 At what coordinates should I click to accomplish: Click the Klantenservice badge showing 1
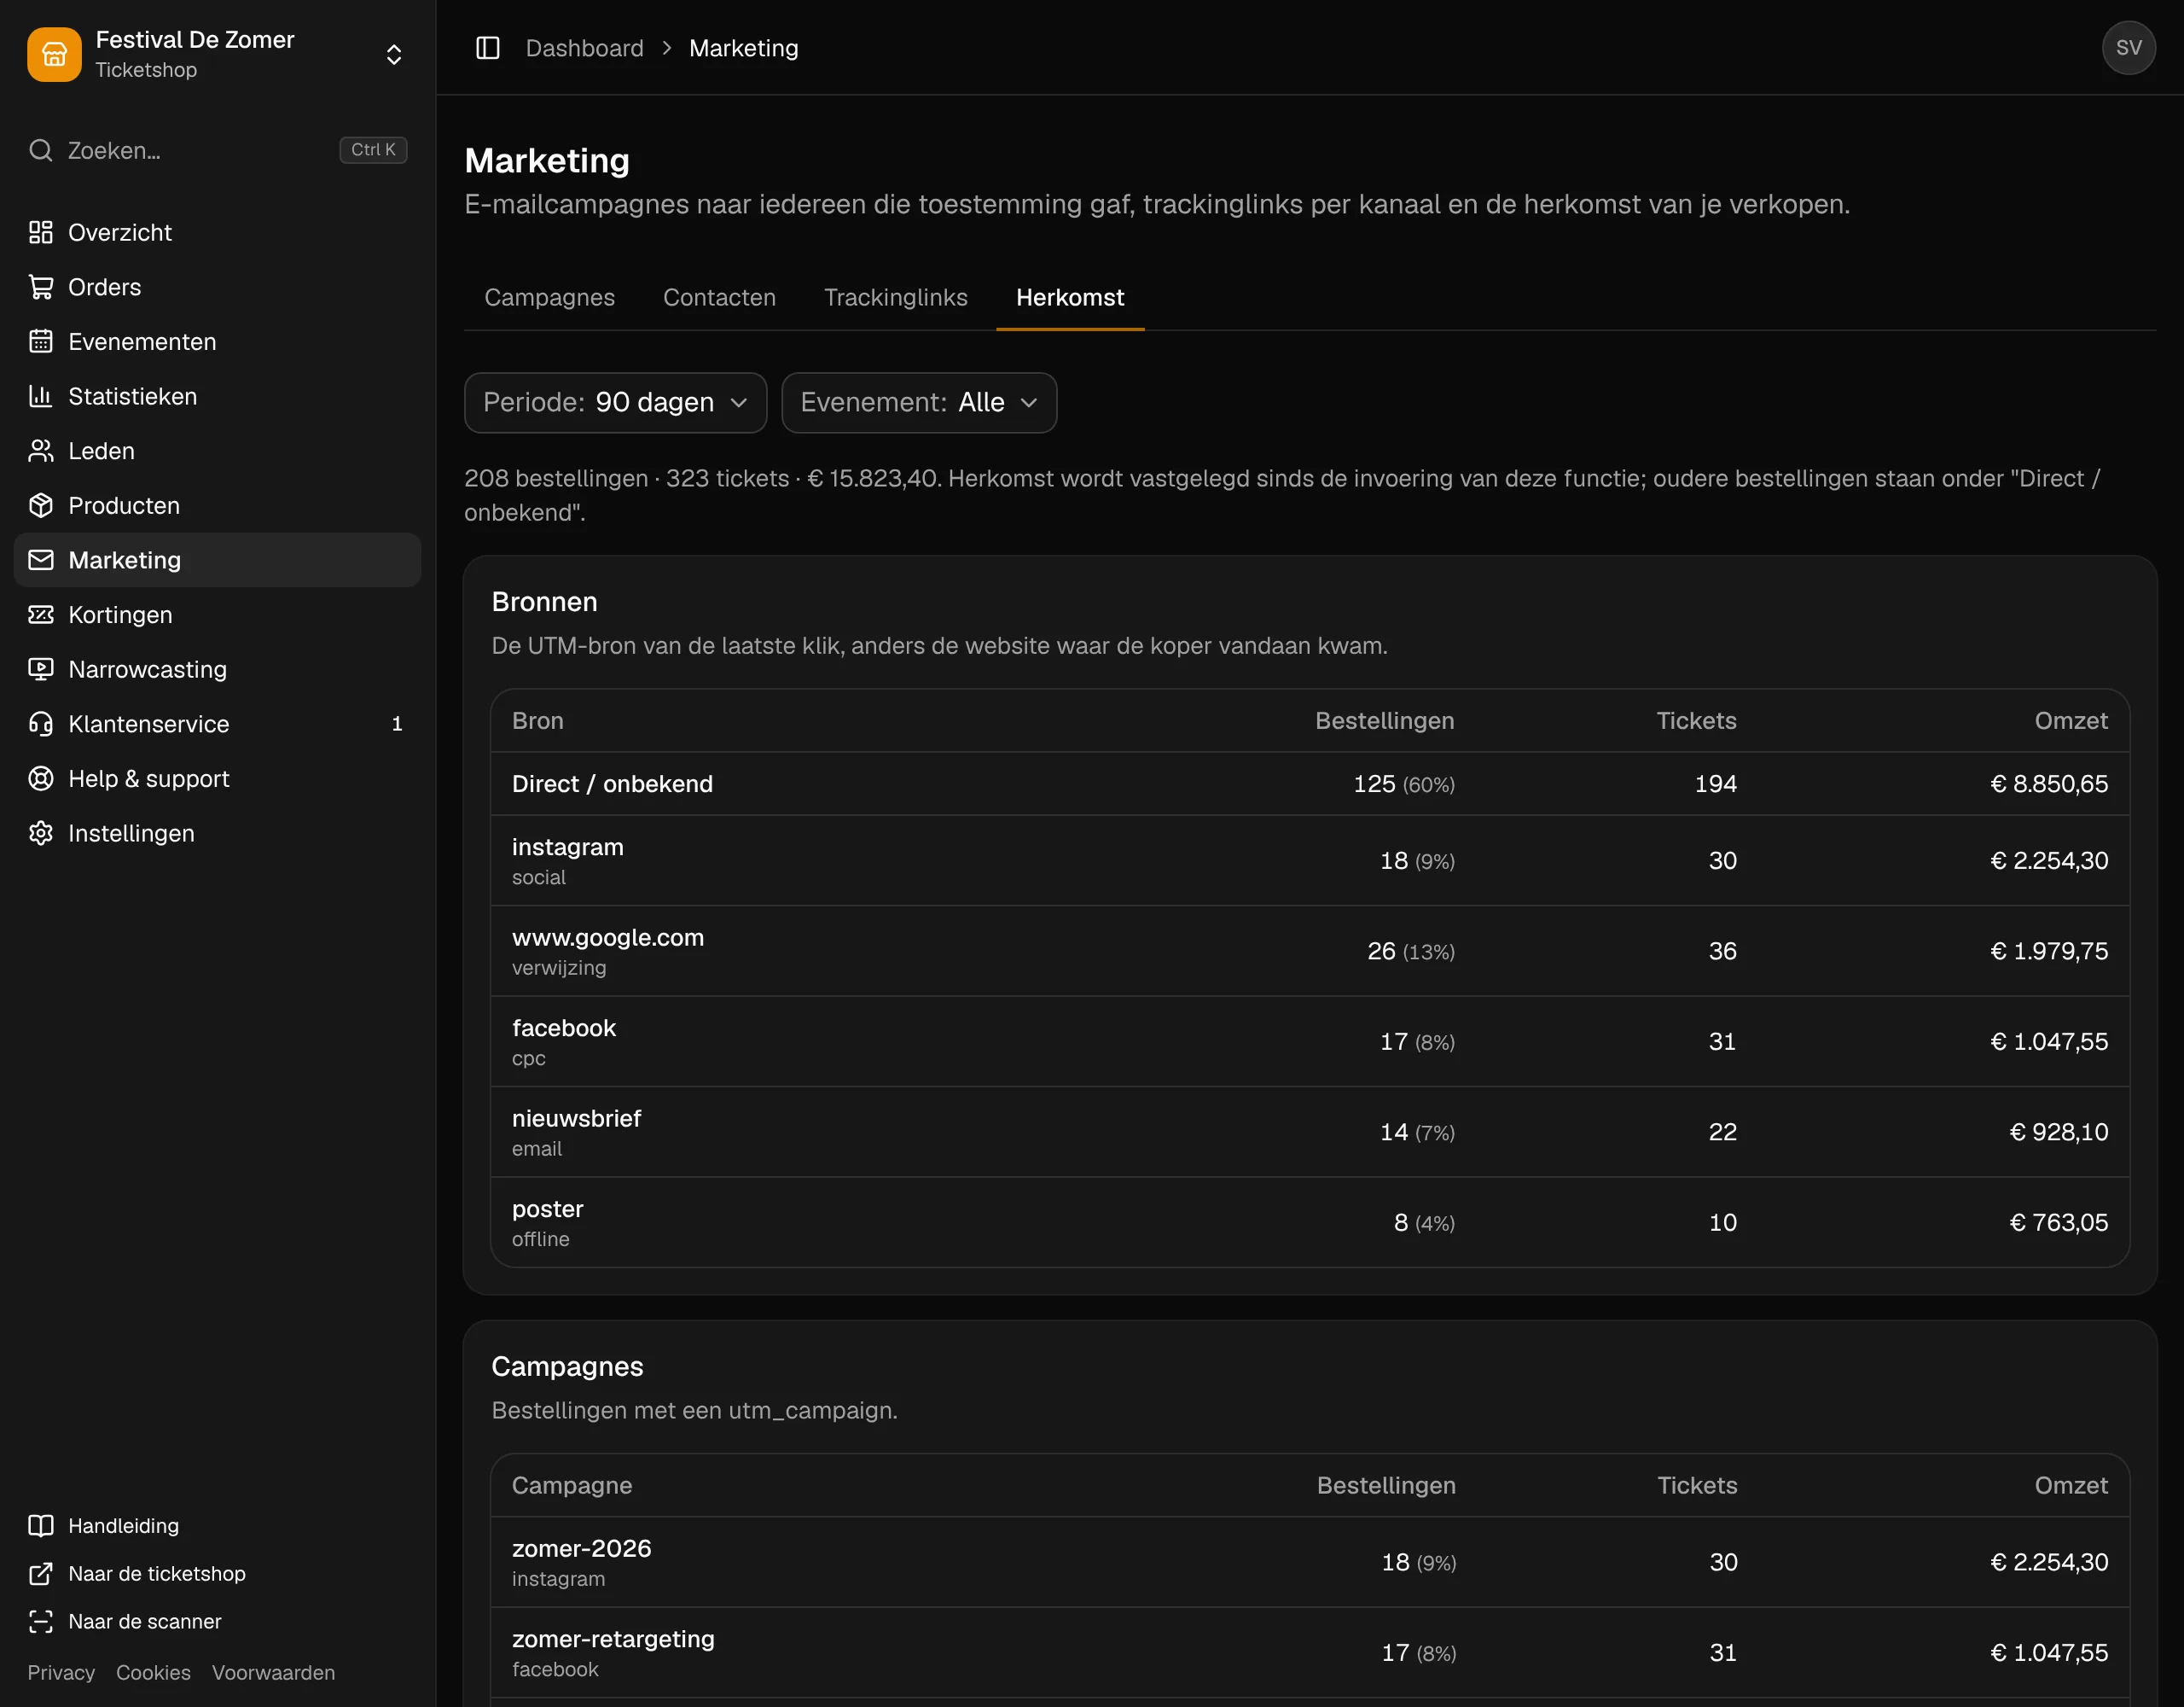point(397,724)
